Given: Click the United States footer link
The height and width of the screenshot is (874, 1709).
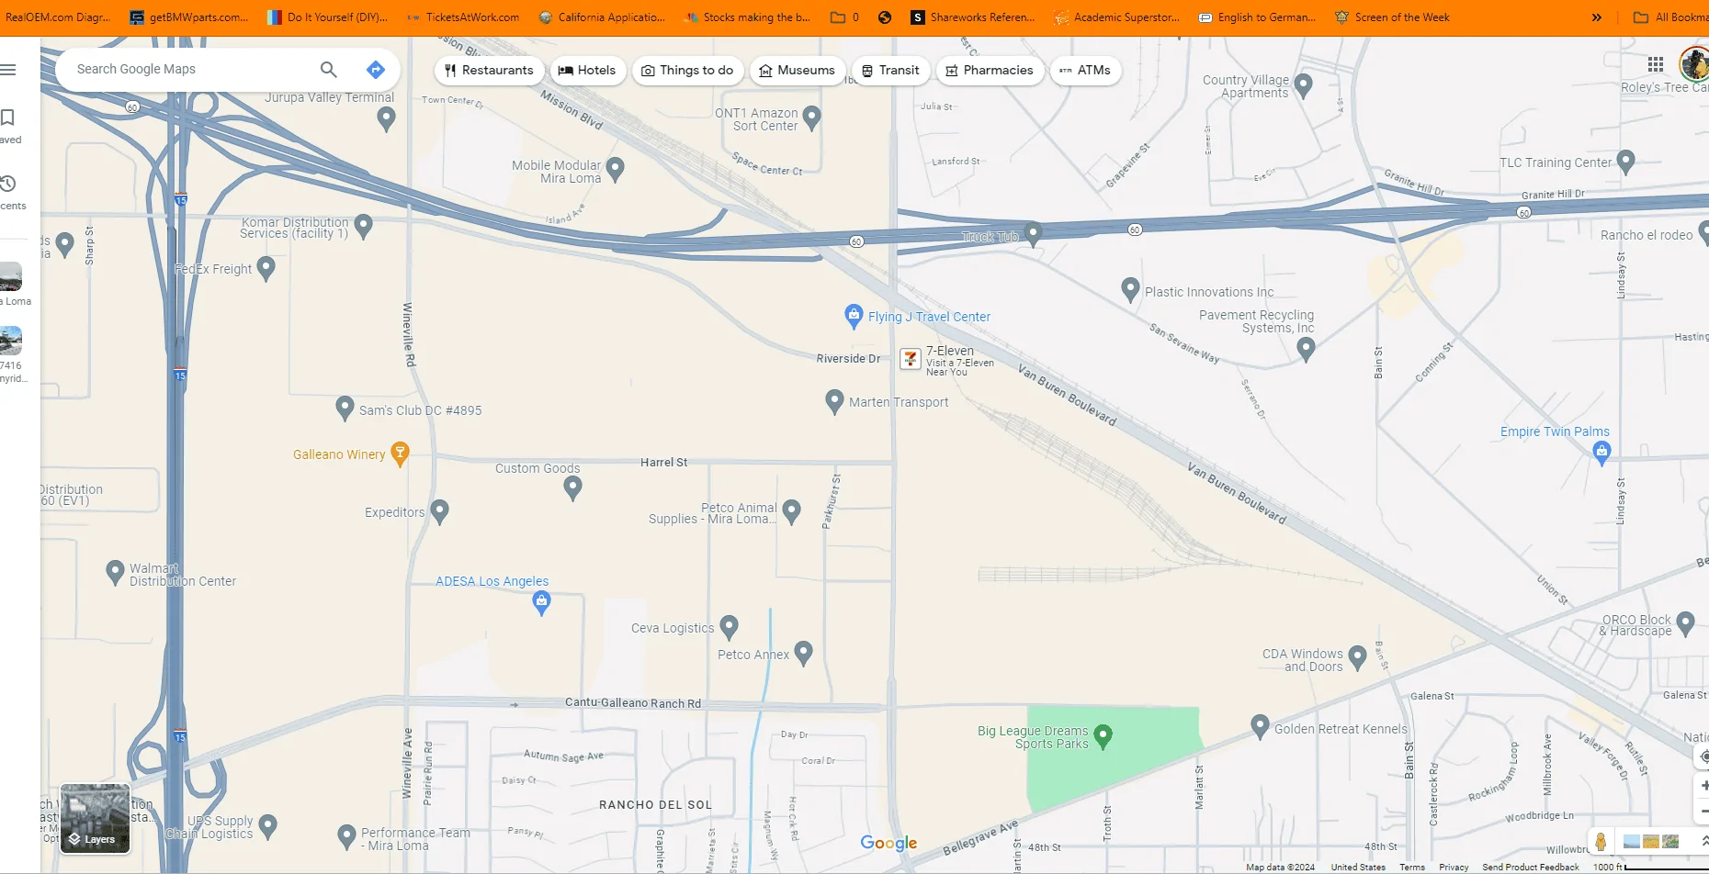Looking at the screenshot, I should coord(1358,867).
